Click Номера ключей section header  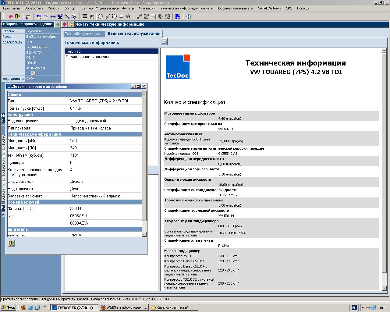(75, 202)
